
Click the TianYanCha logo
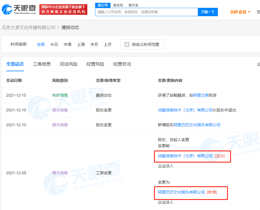tap(19, 9)
